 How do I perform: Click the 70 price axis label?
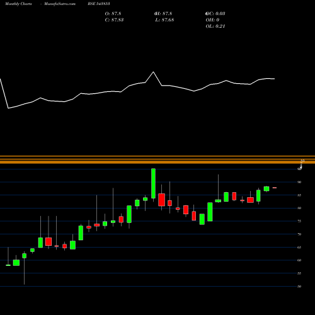pos(299,234)
